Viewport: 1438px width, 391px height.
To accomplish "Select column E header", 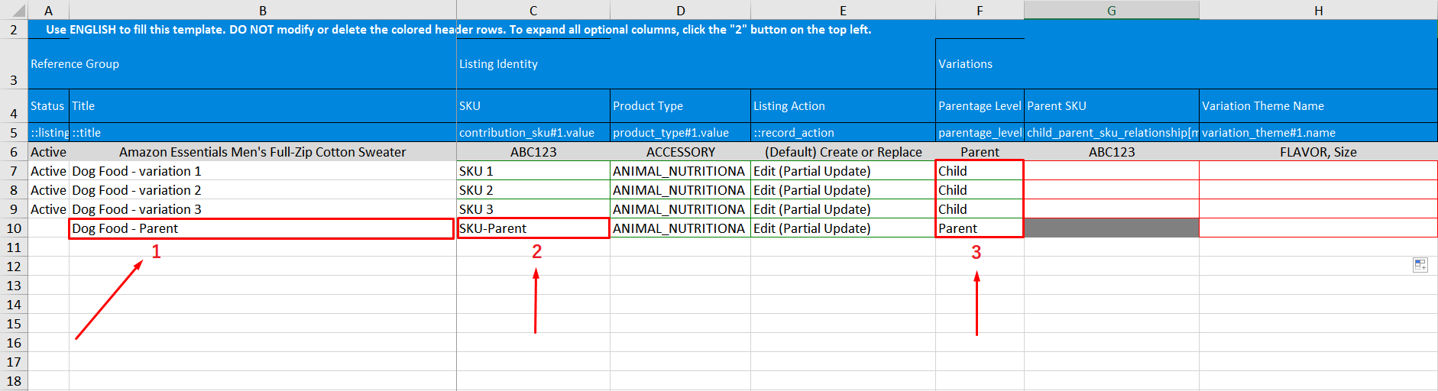I will 843,10.
